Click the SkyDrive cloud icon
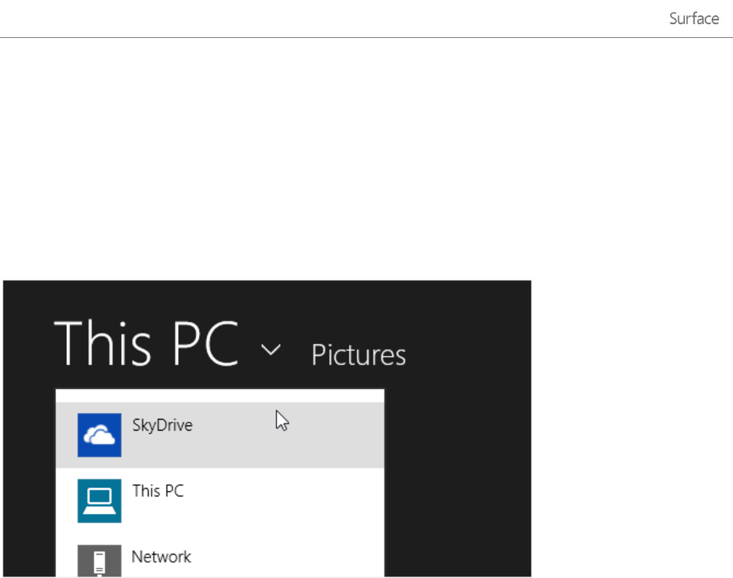 99,435
